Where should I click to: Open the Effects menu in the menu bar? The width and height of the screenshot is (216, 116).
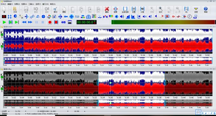pos(17,4)
